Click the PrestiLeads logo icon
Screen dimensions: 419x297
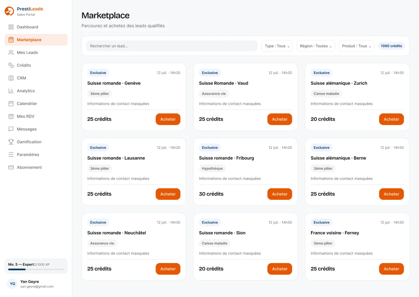9,11
